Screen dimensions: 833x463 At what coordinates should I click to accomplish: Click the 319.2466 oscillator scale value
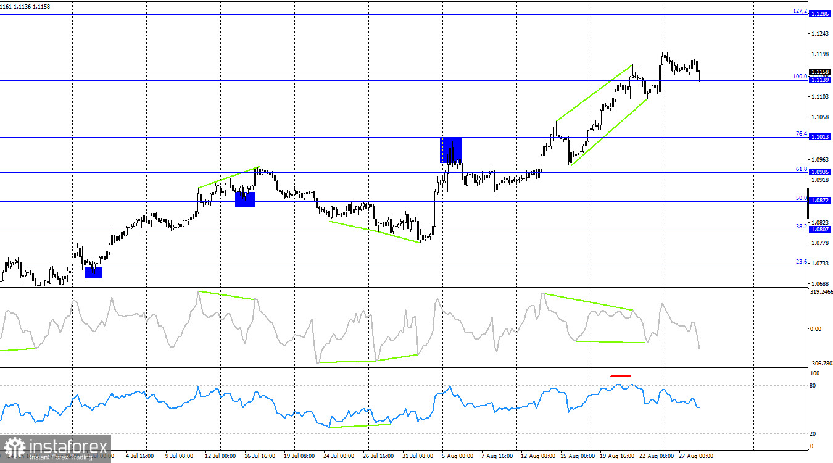(820, 292)
